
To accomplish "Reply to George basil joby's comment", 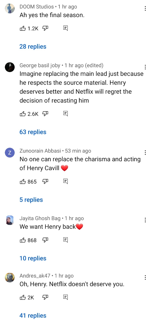I will (x=65, y=114).
